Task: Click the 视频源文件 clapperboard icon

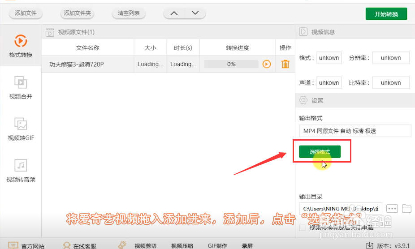Action: pyautogui.click(x=50, y=32)
